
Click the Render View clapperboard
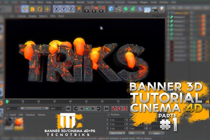pos(86,9)
